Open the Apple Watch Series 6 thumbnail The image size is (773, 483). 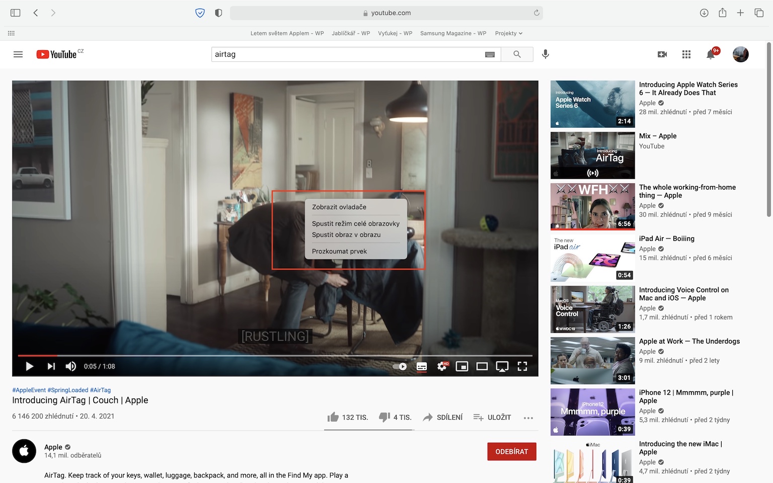click(x=593, y=104)
